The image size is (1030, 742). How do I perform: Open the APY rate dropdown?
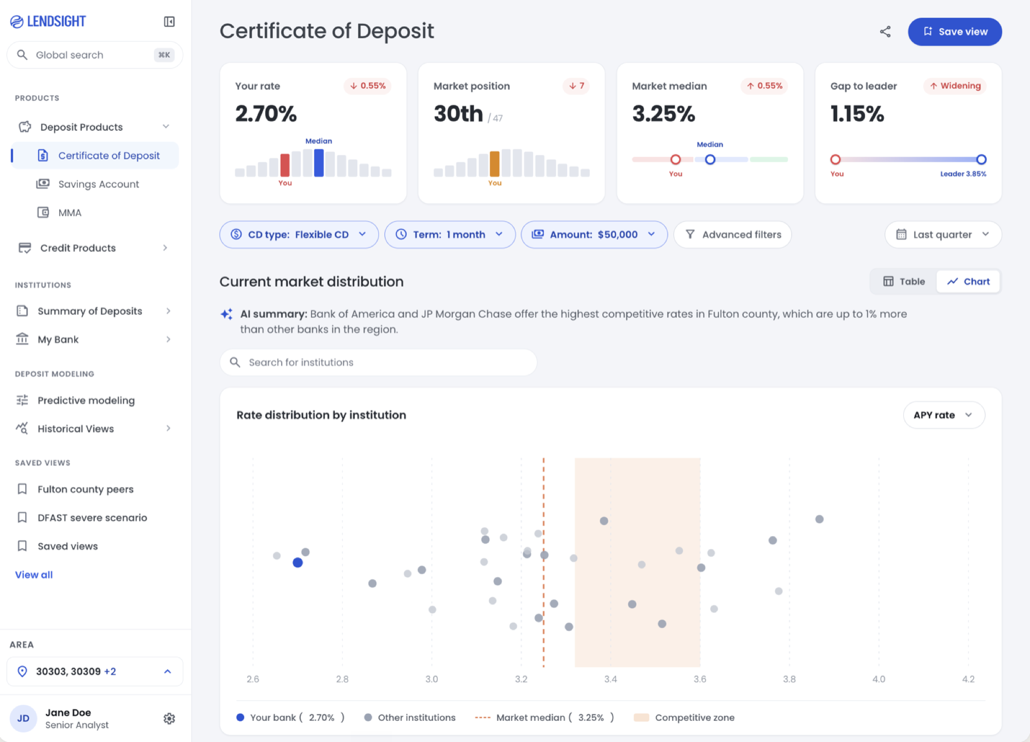click(x=944, y=415)
